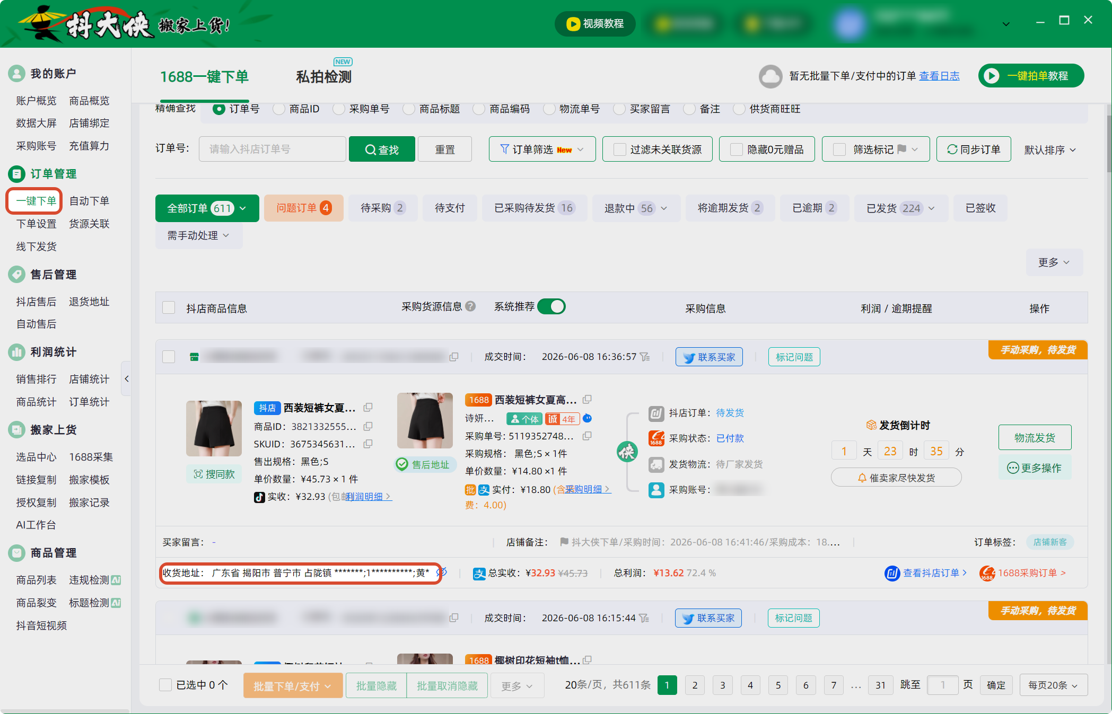Open the 问题订单 4 tab
The height and width of the screenshot is (714, 1112).
[x=303, y=208]
